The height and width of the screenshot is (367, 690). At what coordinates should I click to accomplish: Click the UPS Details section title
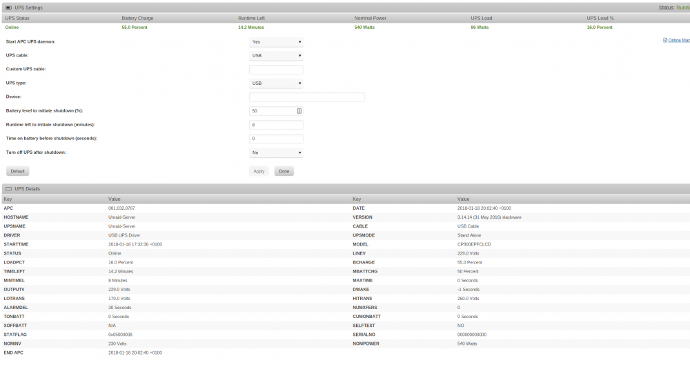pyautogui.click(x=28, y=189)
